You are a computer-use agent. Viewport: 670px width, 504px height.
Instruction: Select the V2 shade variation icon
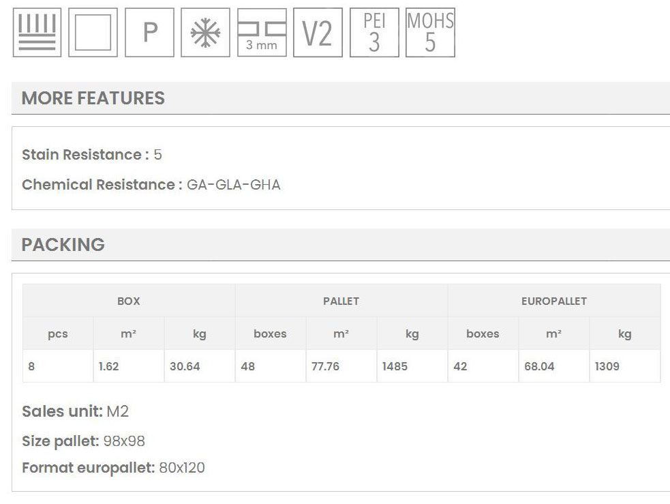(x=318, y=32)
